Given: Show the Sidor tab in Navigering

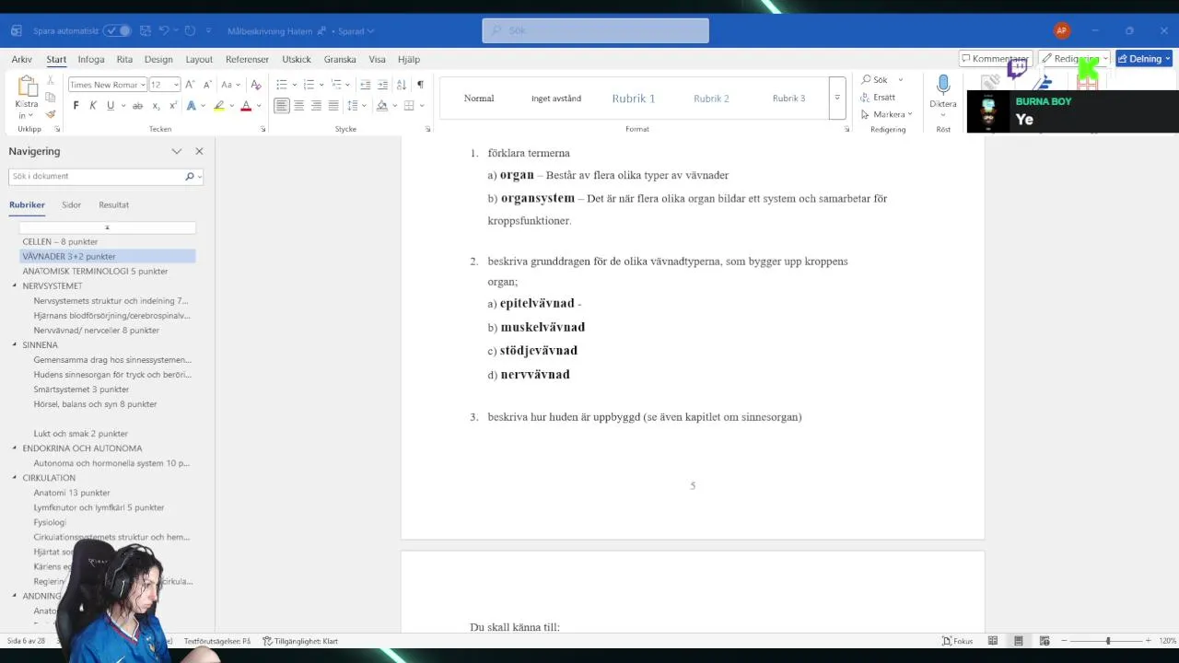Looking at the screenshot, I should click(x=72, y=204).
